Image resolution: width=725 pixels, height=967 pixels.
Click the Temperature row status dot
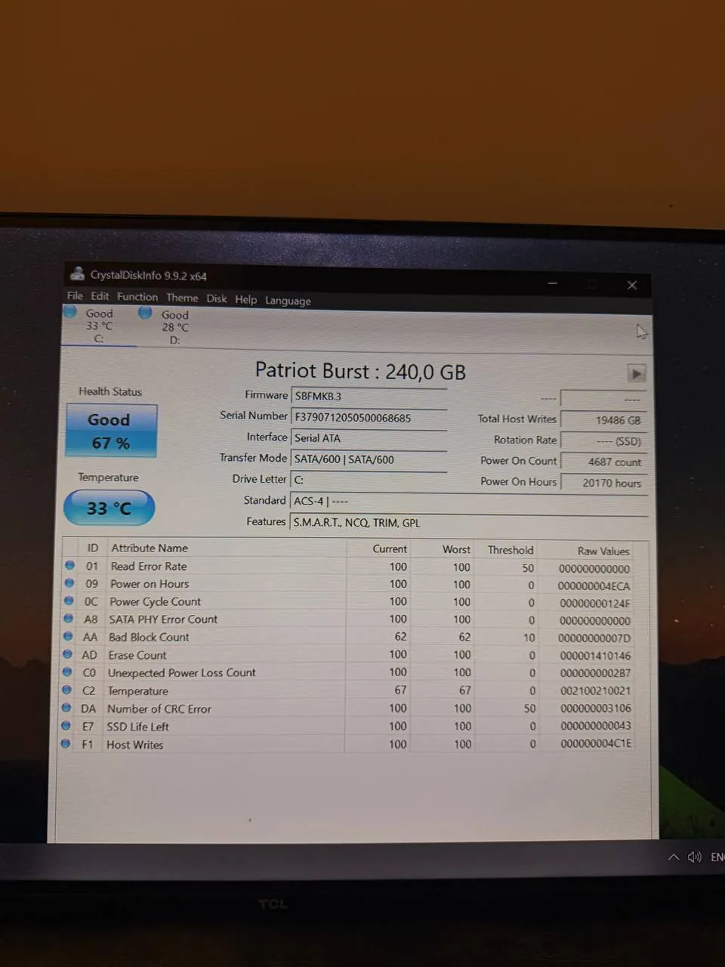[x=66, y=690]
